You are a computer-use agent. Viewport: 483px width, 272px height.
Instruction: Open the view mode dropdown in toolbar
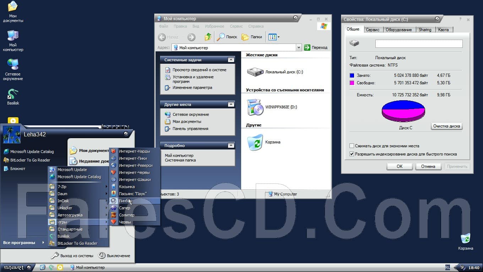click(274, 37)
